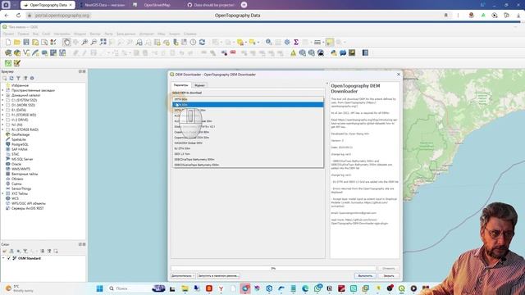This screenshot has width=525, height=295.
Task: Choose GEBCOIceTopo Bathymetry 500m option
Action: (248, 160)
